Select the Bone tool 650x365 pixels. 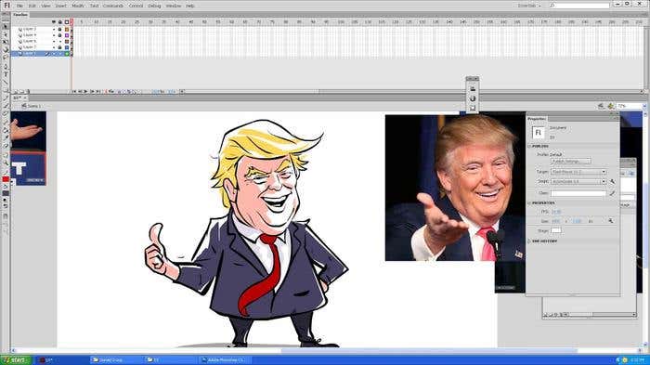(6, 122)
